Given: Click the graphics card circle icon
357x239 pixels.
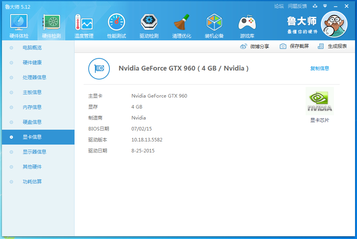Looking at the screenshot, I should [99, 69].
